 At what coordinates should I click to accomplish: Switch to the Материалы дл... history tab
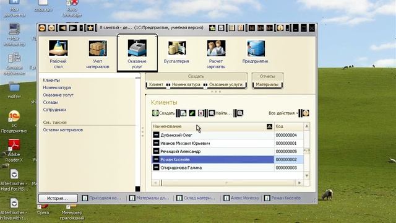pos(149,198)
